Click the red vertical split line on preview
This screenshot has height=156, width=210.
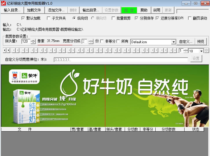click(x=105, y=96)
